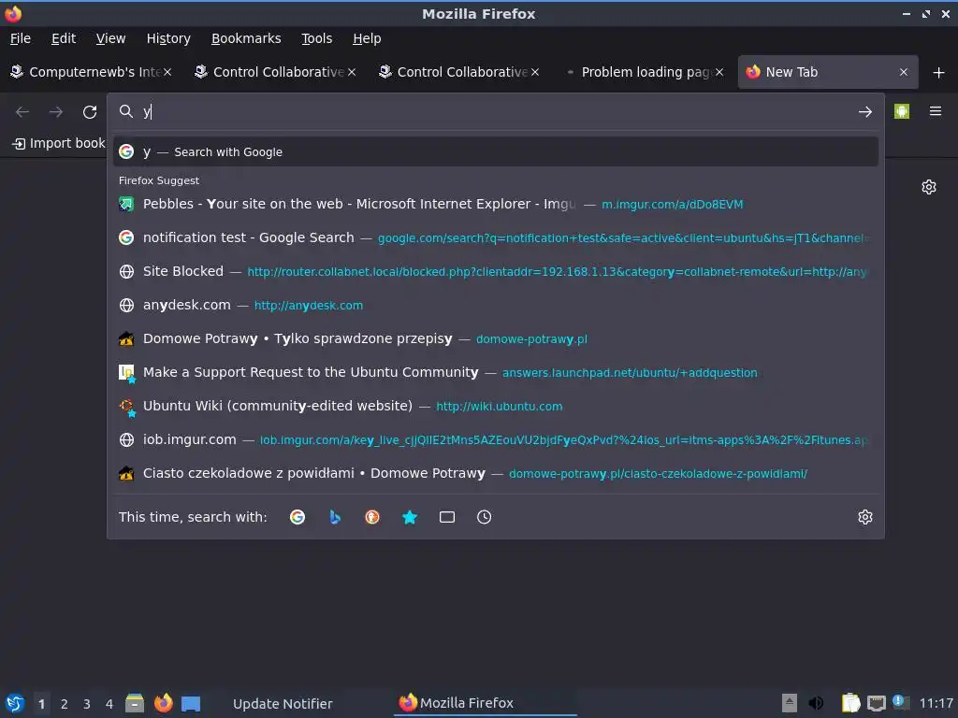The image size is (958, 718).
Task: Search this time with DuckDuckGo icon
Action: 372,517
